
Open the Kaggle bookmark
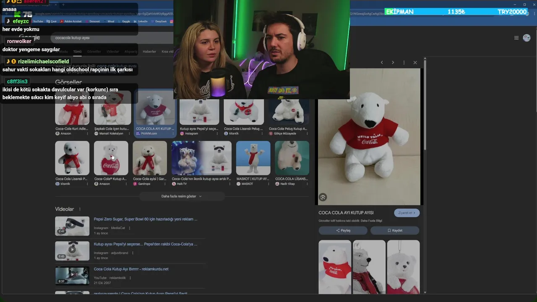click(x=123, y=21)
